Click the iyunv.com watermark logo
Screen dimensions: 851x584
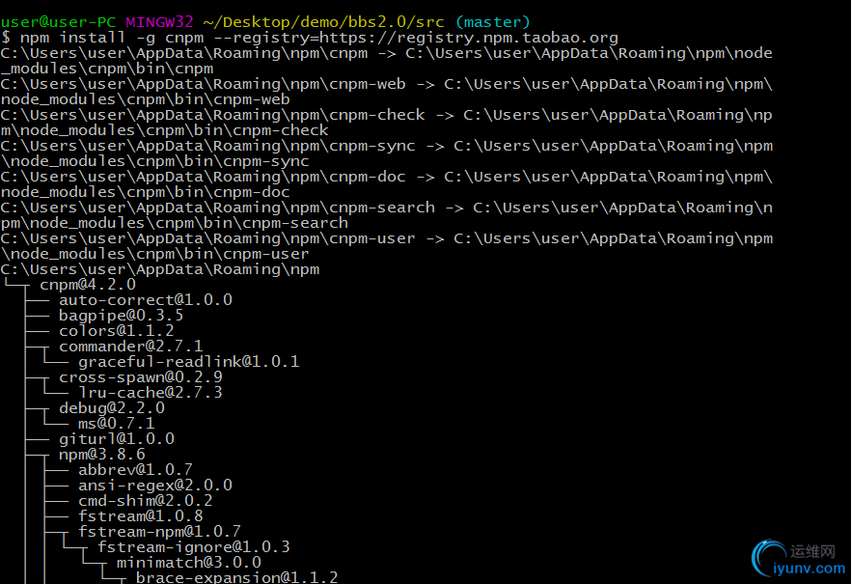pyautogui.click(x=794, y=561)
